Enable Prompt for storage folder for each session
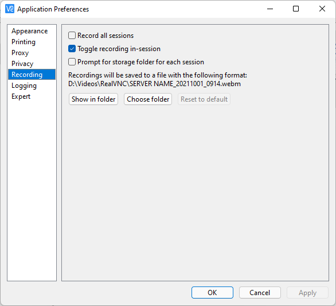Viewport: 336px width, 306px height. click(x=72, y=62)
